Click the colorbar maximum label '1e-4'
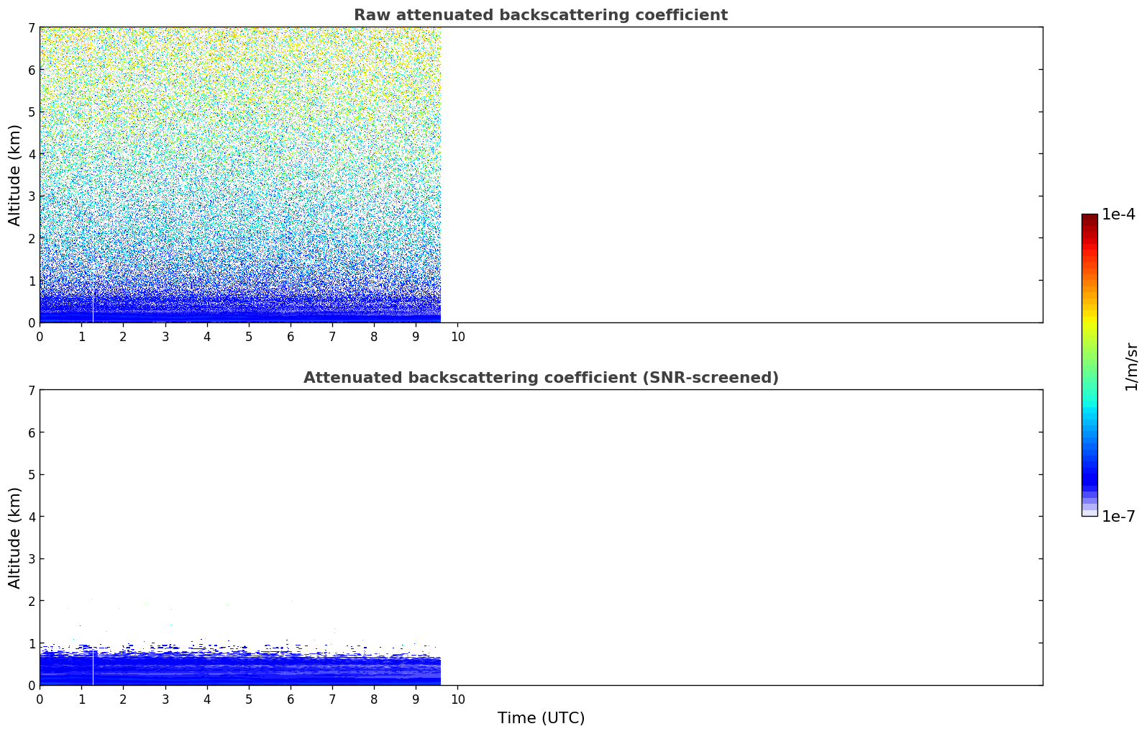 (1118, 214)
